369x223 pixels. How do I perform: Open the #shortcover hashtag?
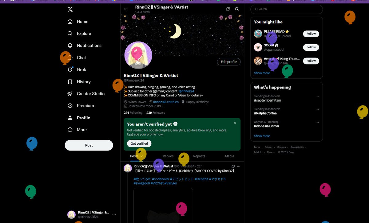pyautogui.click(x=161, y=179)
